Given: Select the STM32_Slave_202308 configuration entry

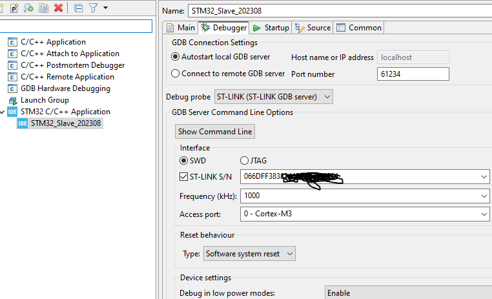Looking at the screenshot, I should point(60,123).
